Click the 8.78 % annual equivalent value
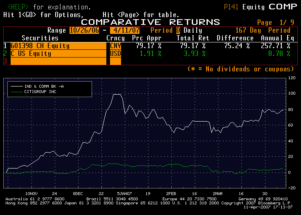301x215 pixels. pos(279,53)
